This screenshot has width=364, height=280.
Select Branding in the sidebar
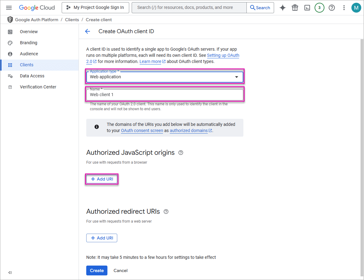coord(29,42)
